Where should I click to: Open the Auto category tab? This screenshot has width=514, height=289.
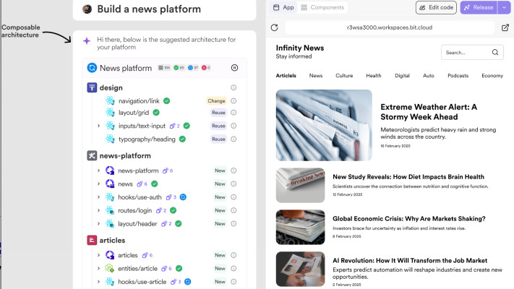point(429,76)
